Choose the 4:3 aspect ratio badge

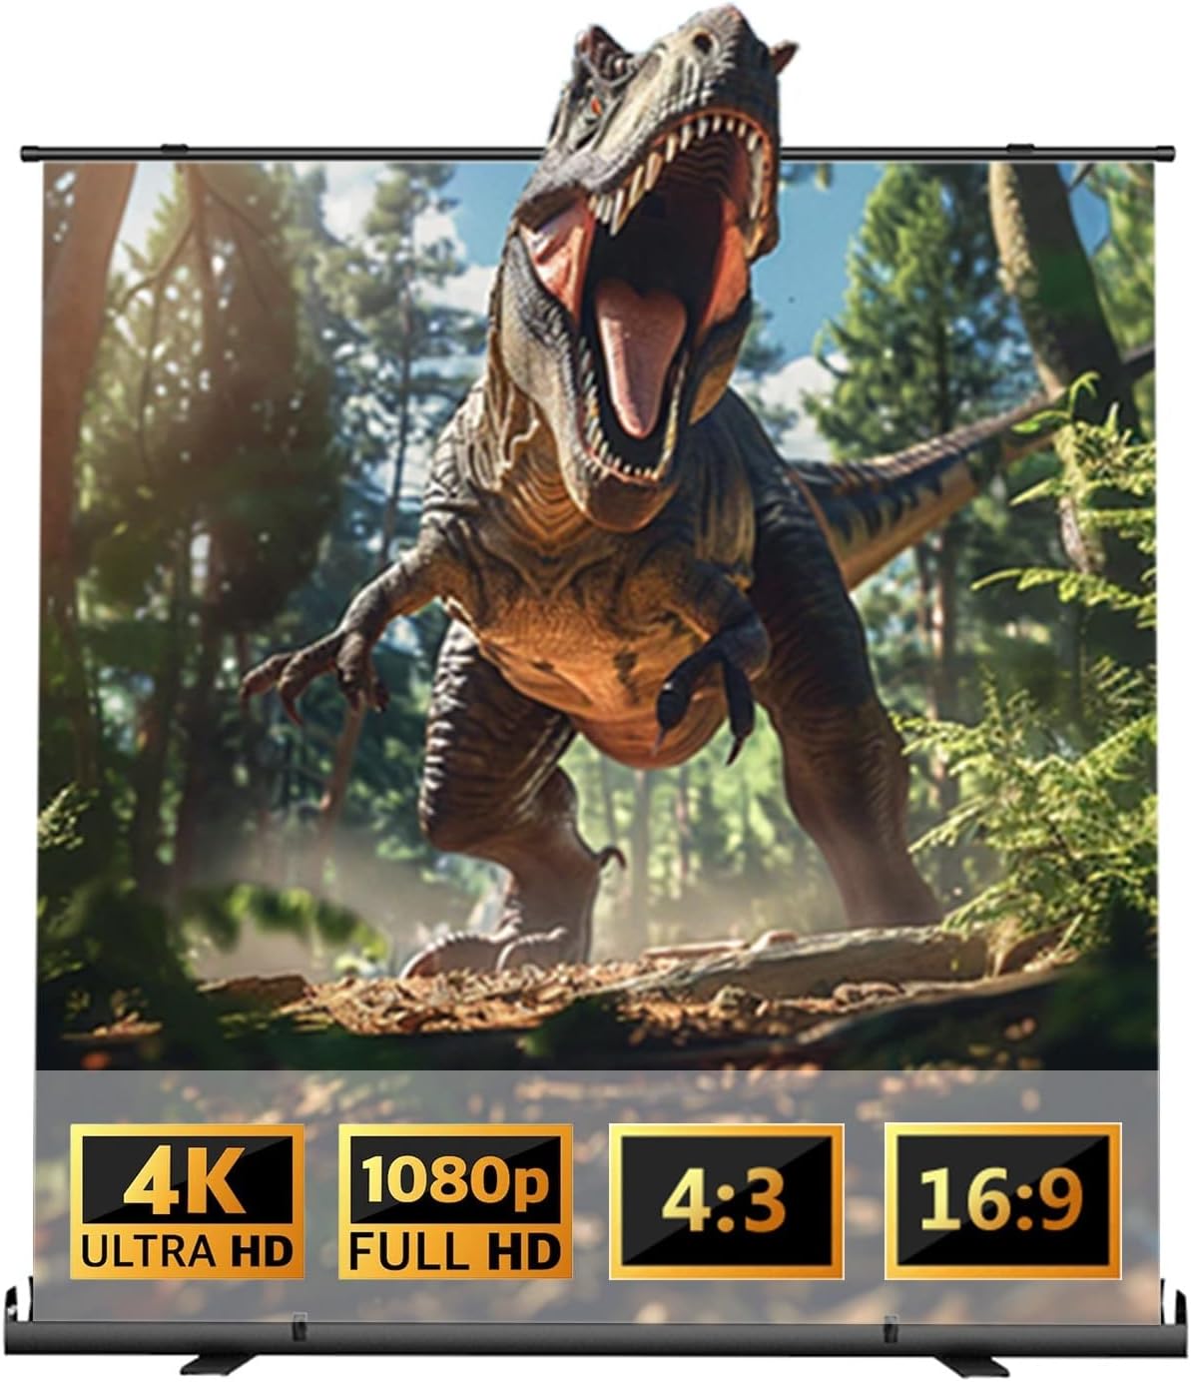(727, 1201)
